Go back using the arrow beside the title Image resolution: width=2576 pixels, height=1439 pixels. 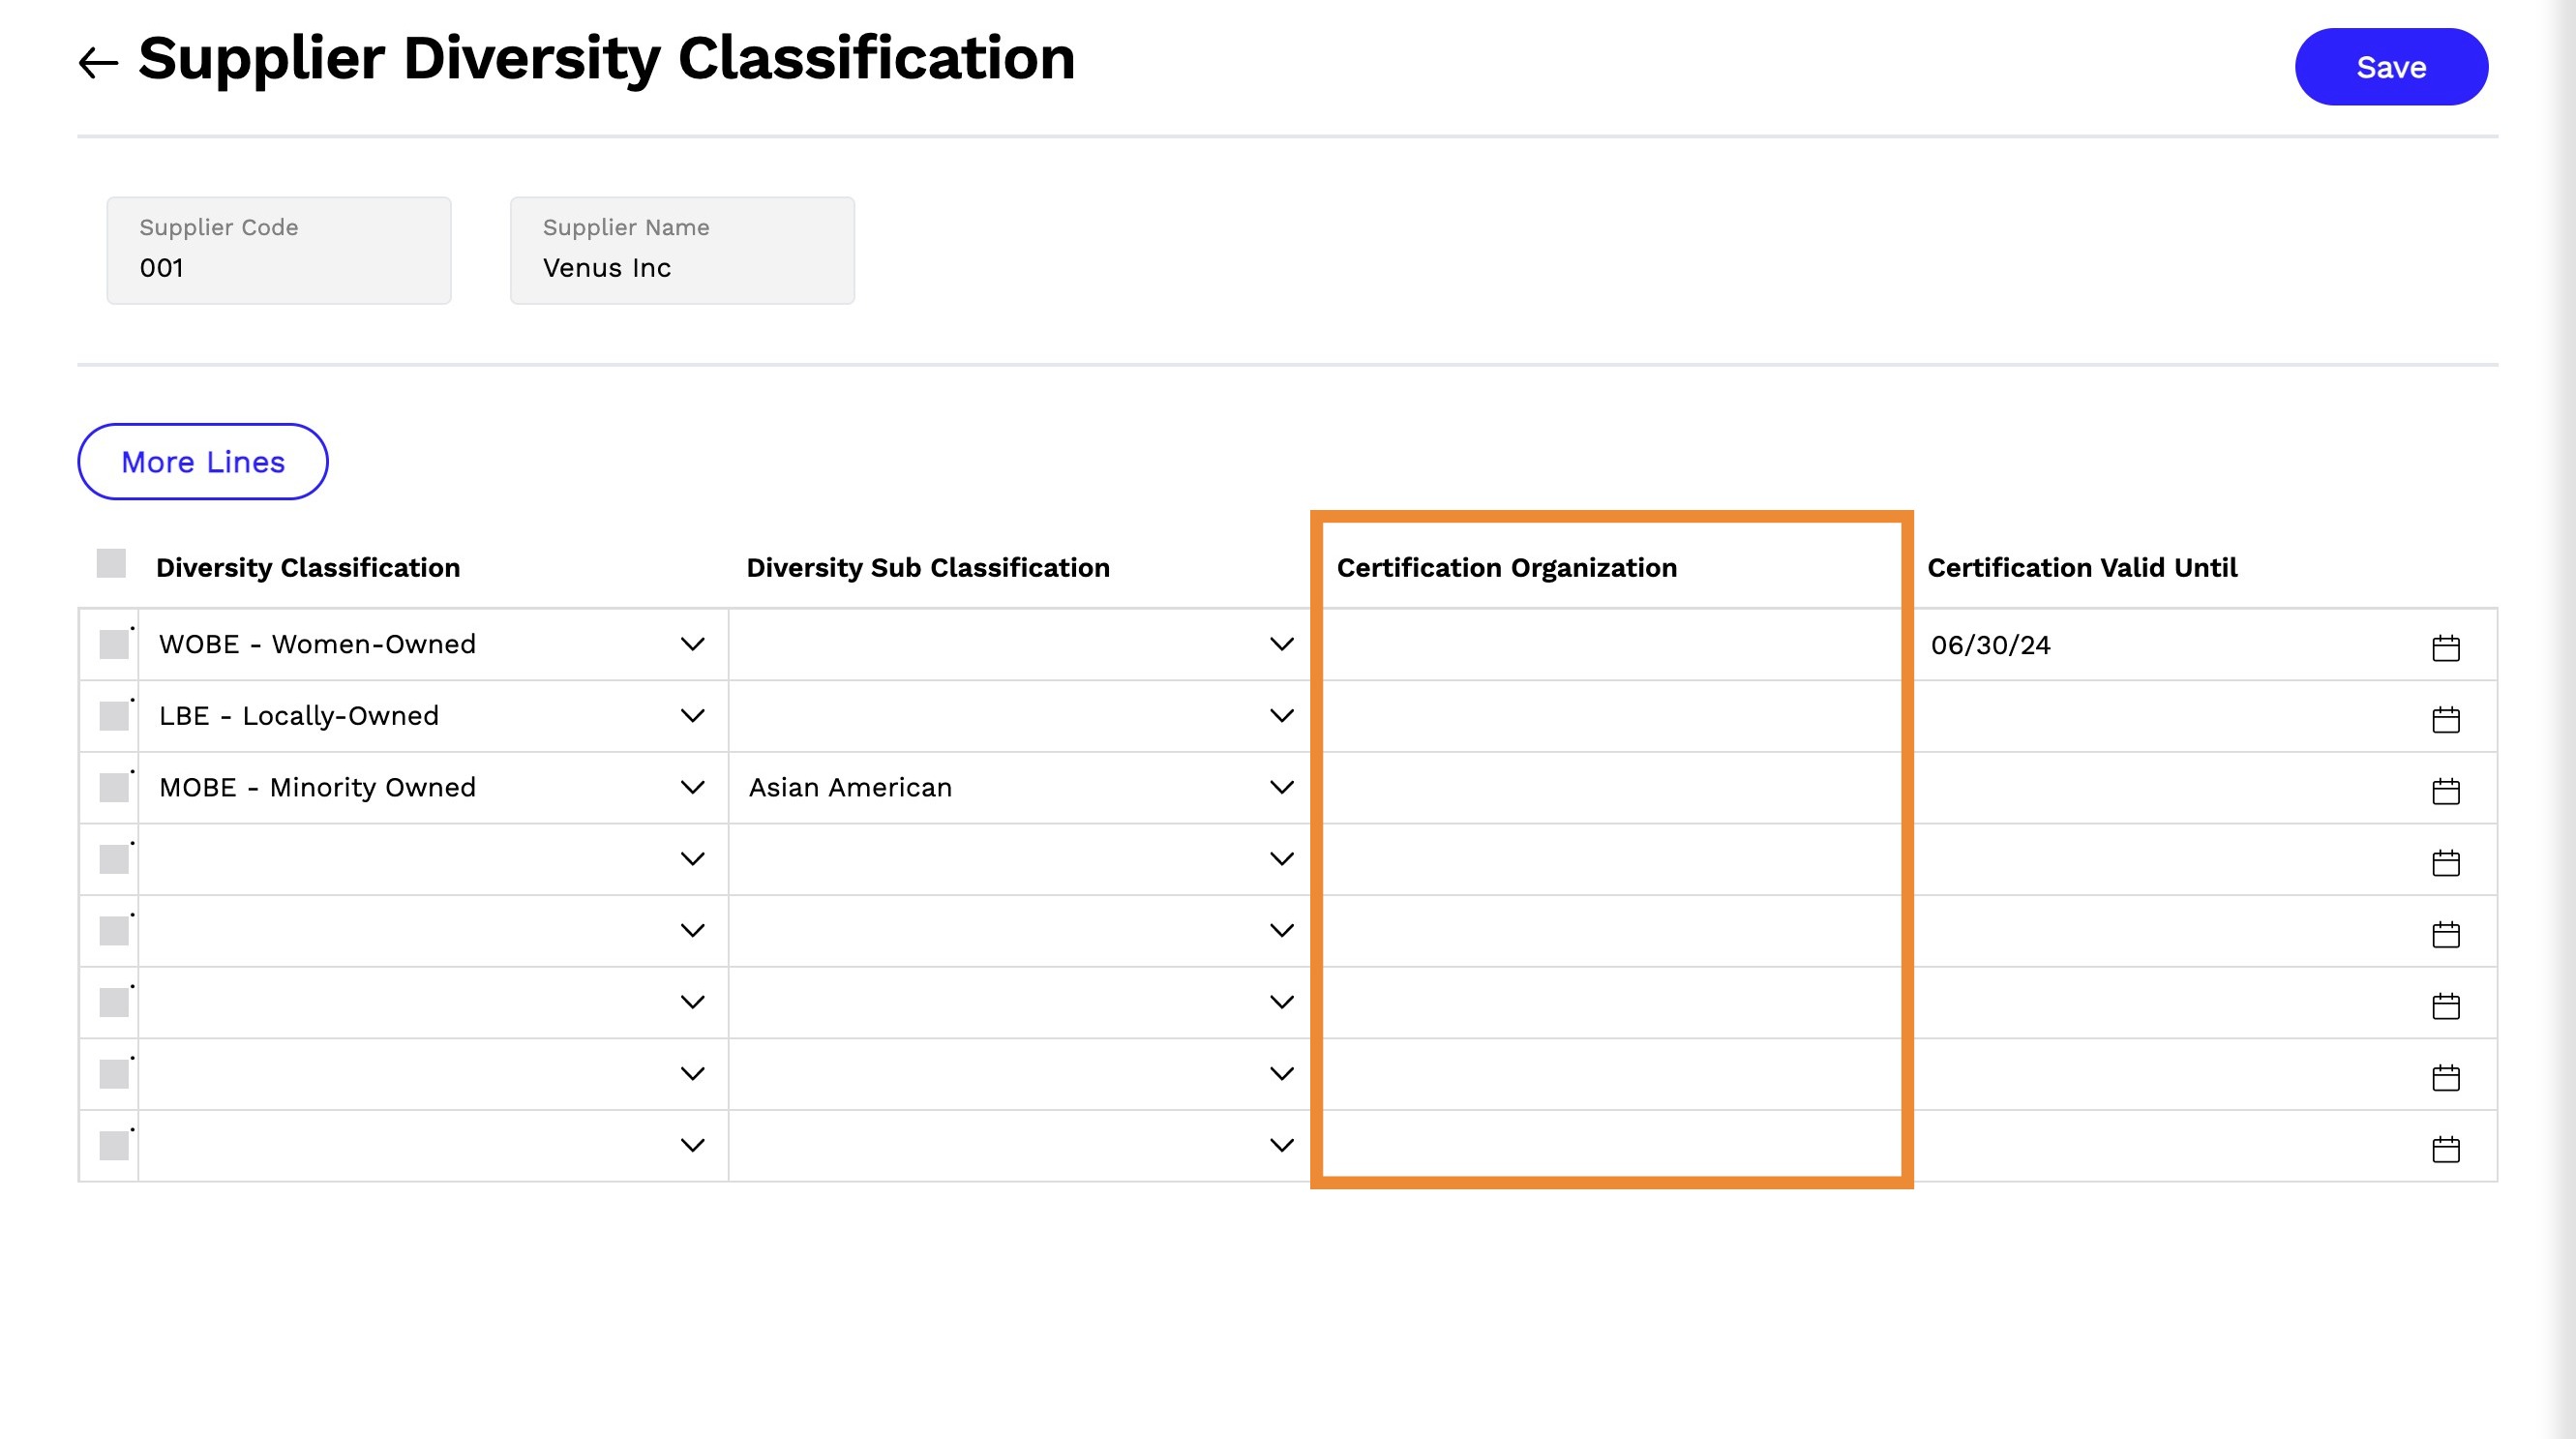98,63
